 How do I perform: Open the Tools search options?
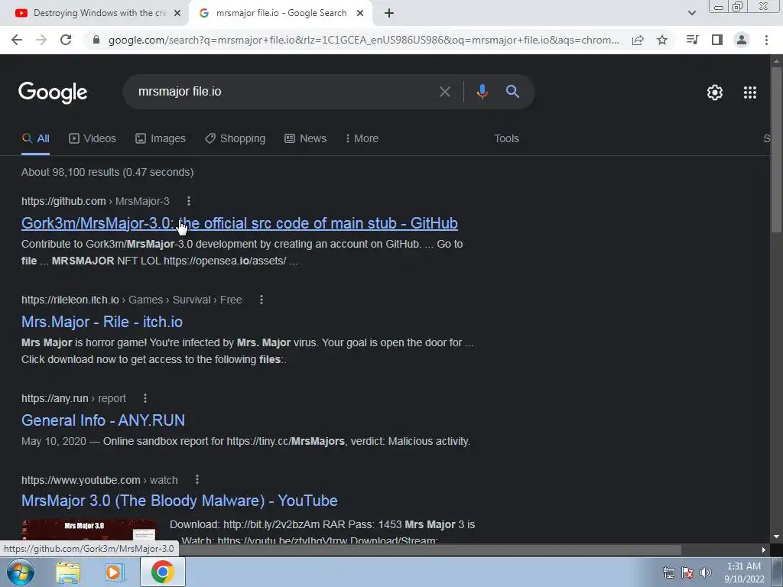(506, 138)
